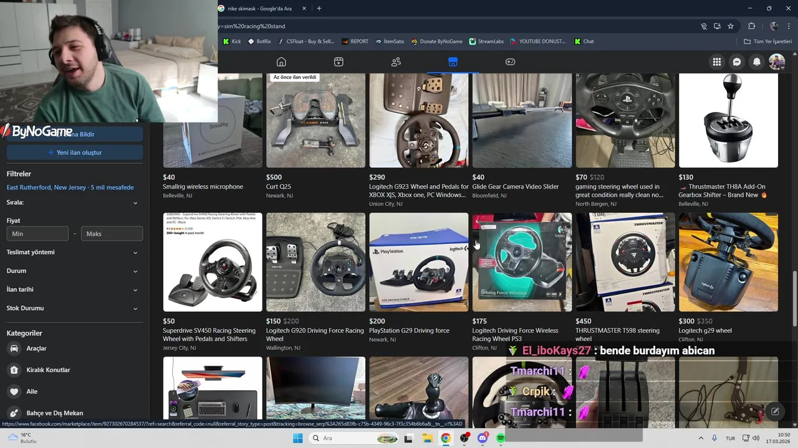Open the CSFloat bookmark
Viewport: 798px width, 448px height.
pos(306,42)
